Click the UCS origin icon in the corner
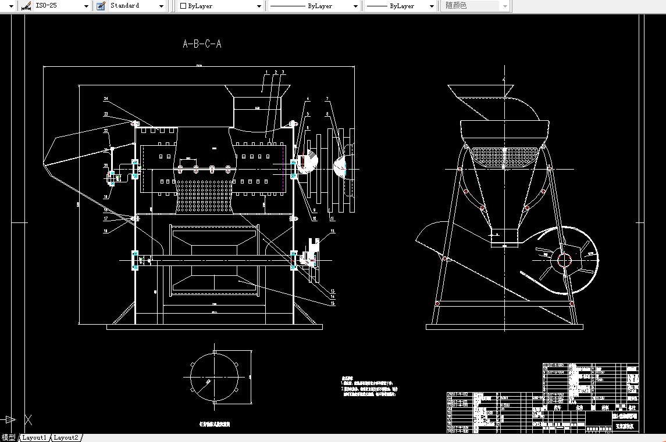 [x=16, y=420]
